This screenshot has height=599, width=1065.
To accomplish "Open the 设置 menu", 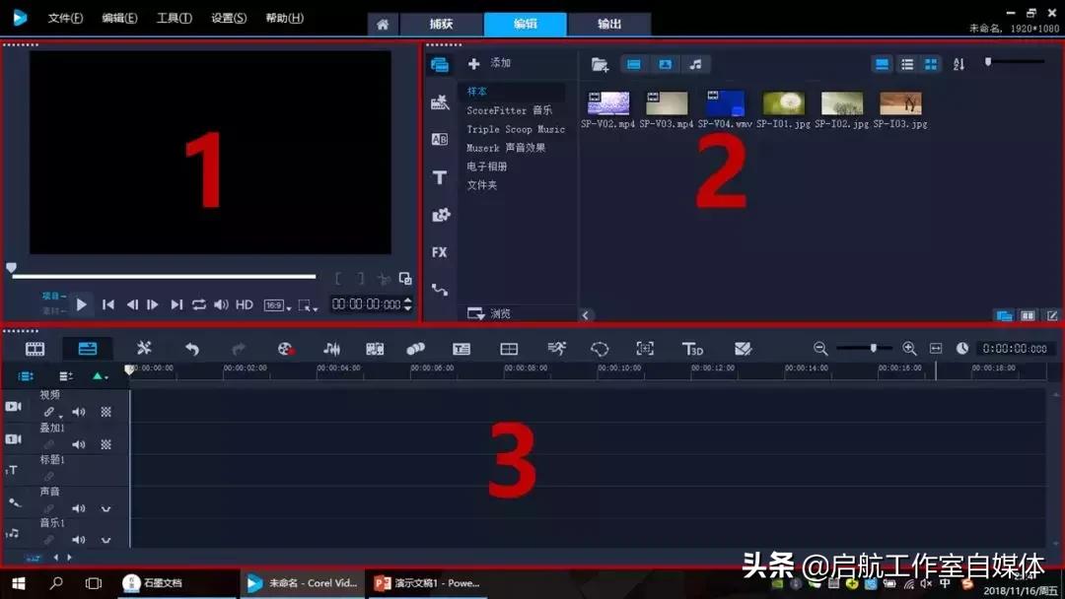I will (x=228, y=18).
